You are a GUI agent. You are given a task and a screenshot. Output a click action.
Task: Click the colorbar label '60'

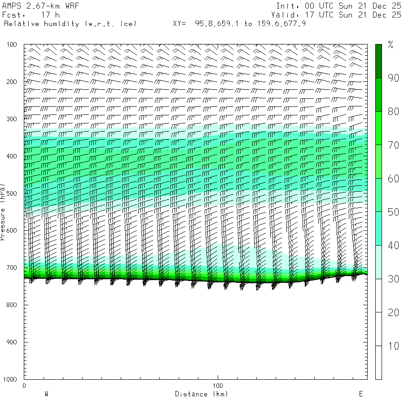pyautogui.click(x=393, y=178)
